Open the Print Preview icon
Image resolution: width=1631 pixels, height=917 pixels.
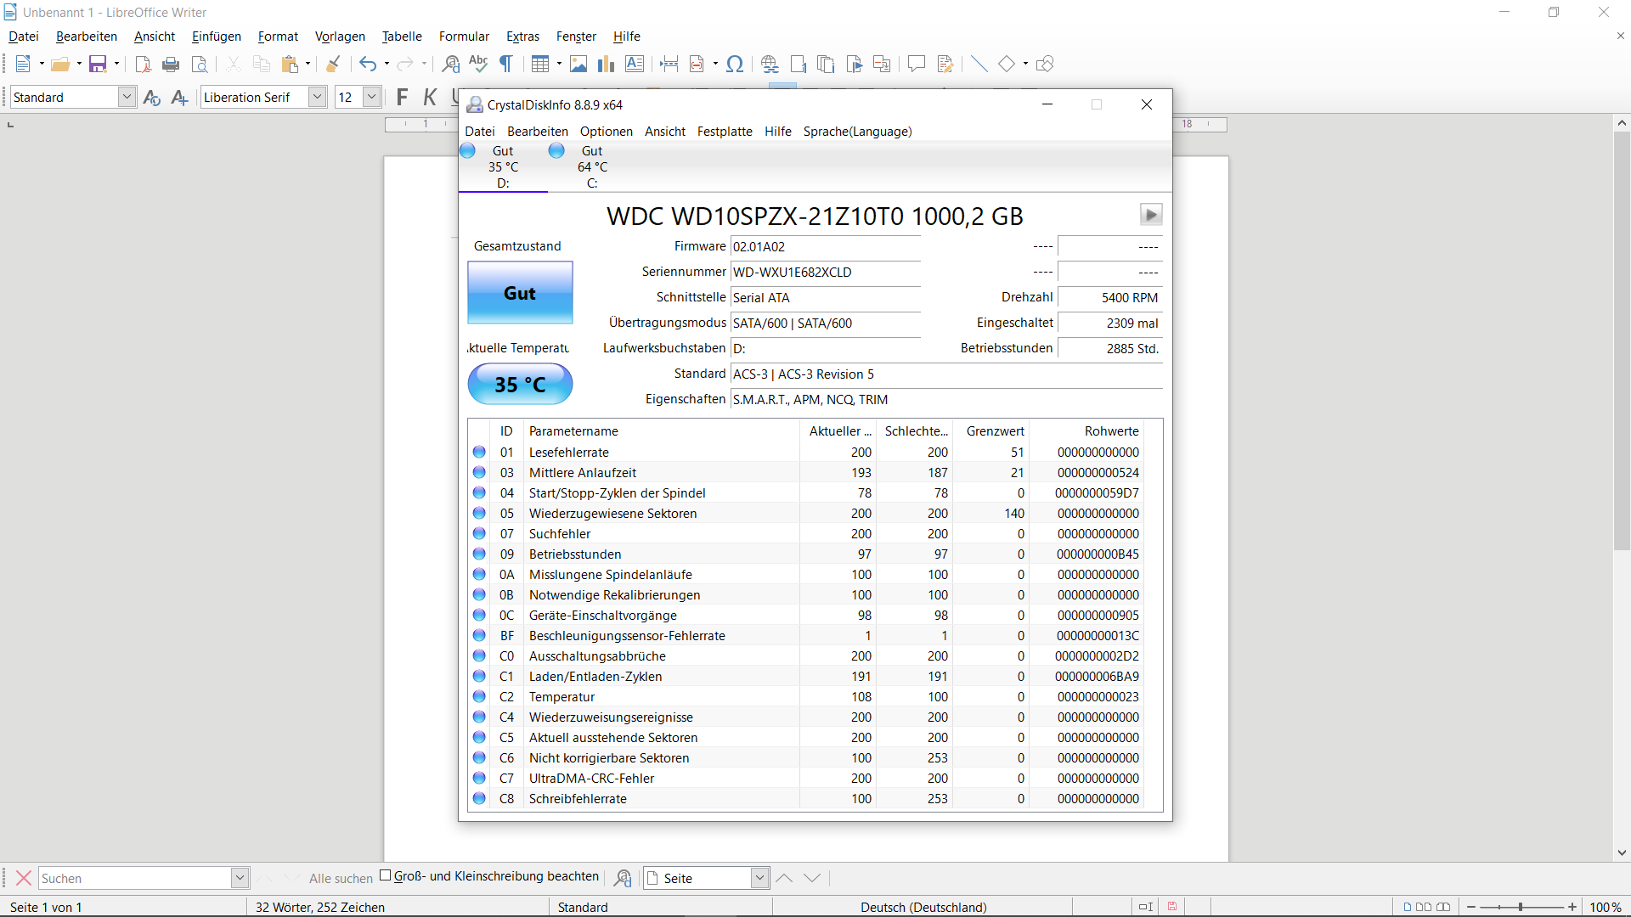[200, 64]
